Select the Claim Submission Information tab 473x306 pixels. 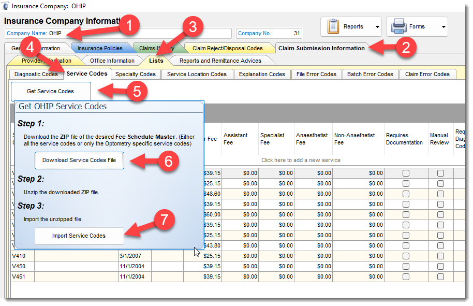point(321,48)
